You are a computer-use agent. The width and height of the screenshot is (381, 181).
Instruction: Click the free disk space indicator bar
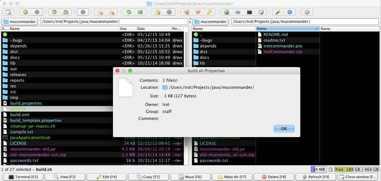pos(357,169)
